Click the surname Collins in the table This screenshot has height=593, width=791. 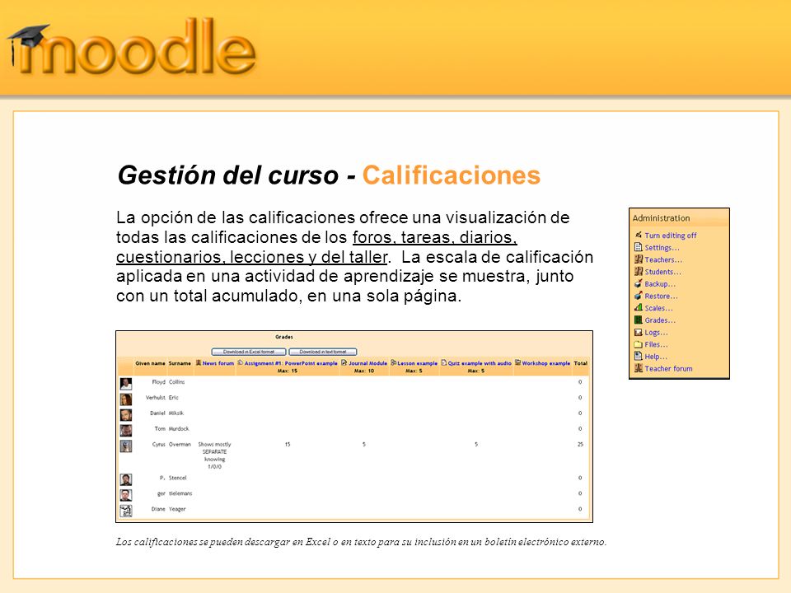pyautogui.click(x=176, y=381)
